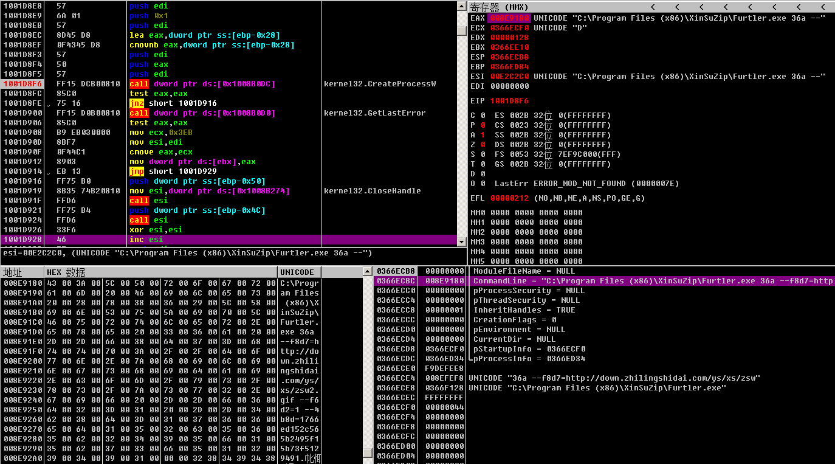Viewport: 835px width, 464px height.
Task: Switch register view via 寄存器 (MMX) header
Action: [499, 7]
